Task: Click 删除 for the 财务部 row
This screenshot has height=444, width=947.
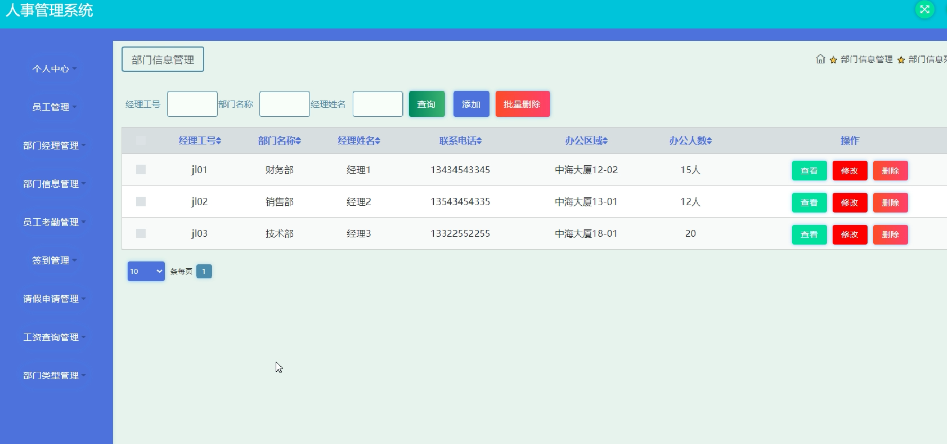Action: (890, 171)
